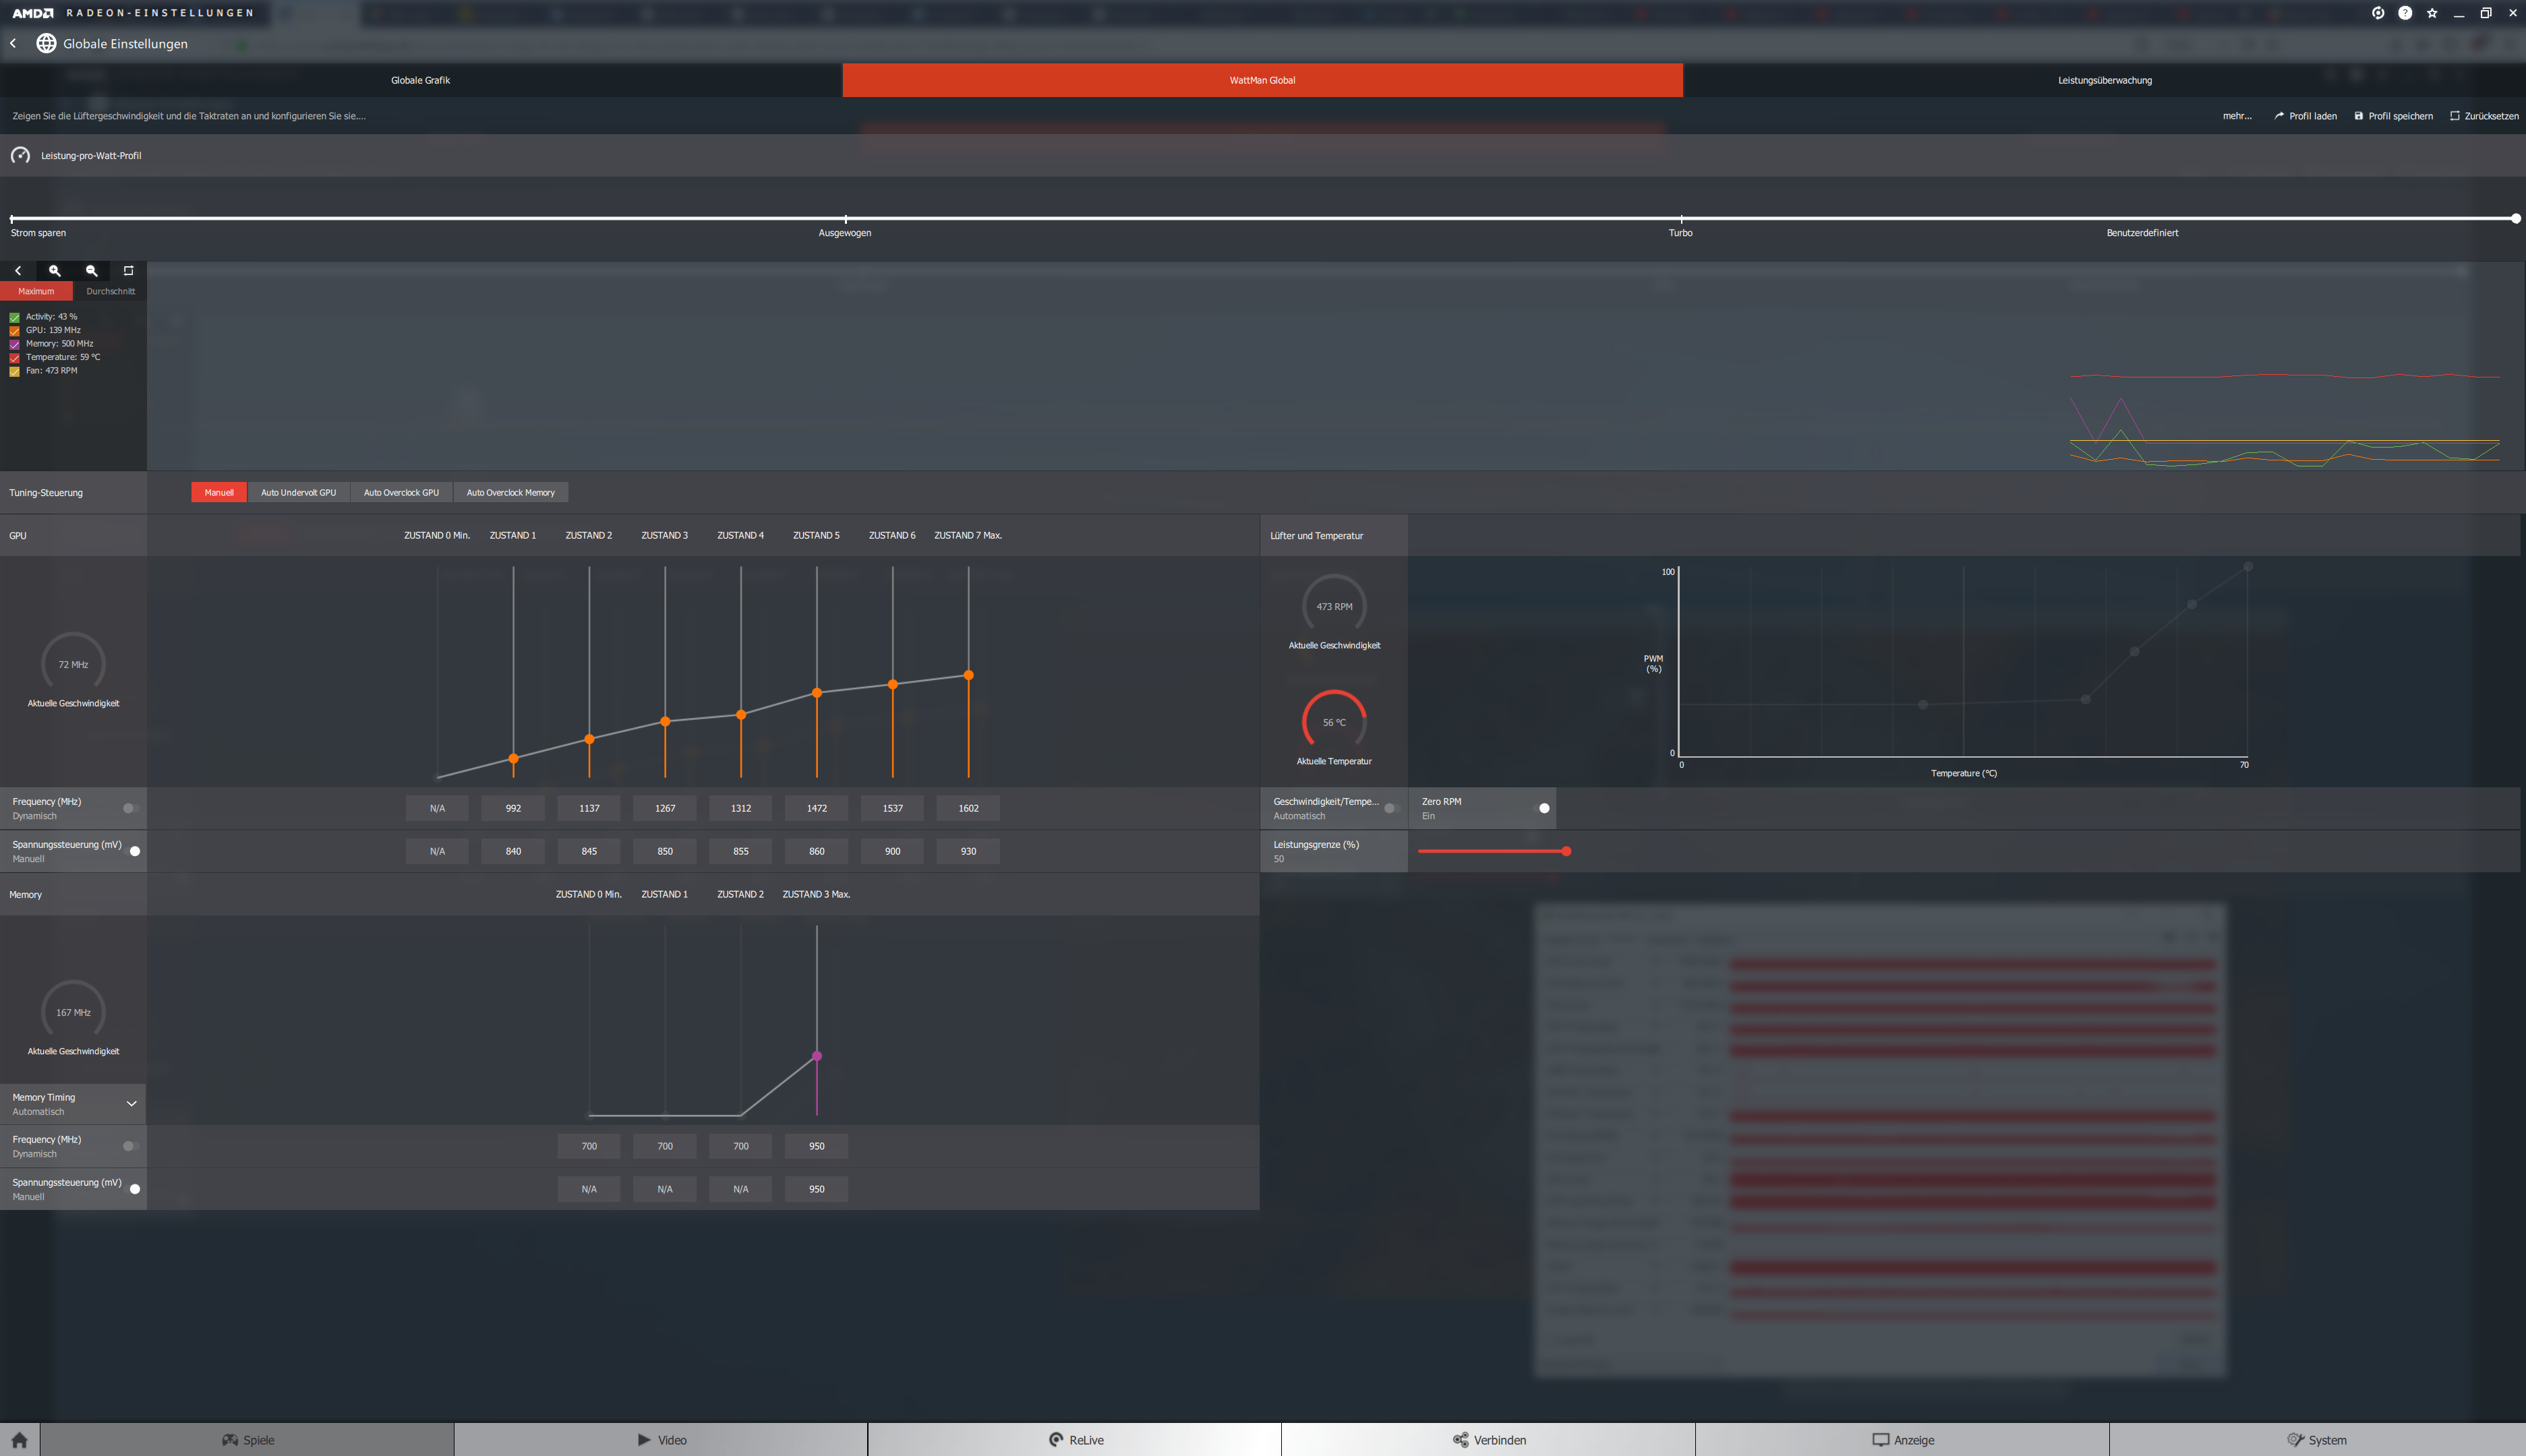Switch to the Leistungsüberwachung tab
2526x1456 pixels.
pos(2104,80)
